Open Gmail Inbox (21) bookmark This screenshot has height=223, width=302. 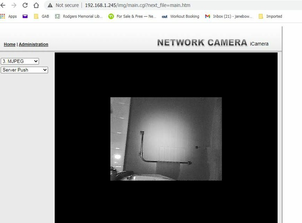coord(229,16)
